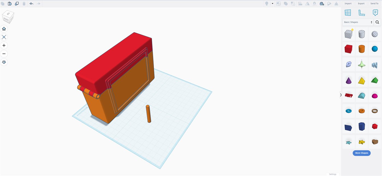Click the tape measure icon
The width and height of the screenshot is (382, 176).
(322, 4)
